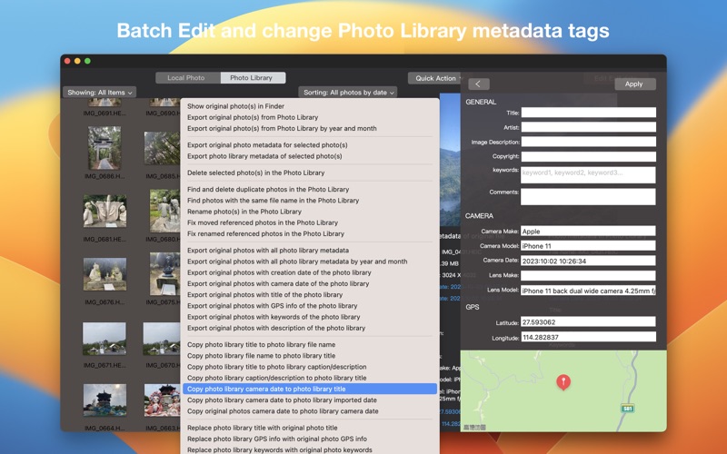Choose Export with all metadata by year and month

coord(310,262)
